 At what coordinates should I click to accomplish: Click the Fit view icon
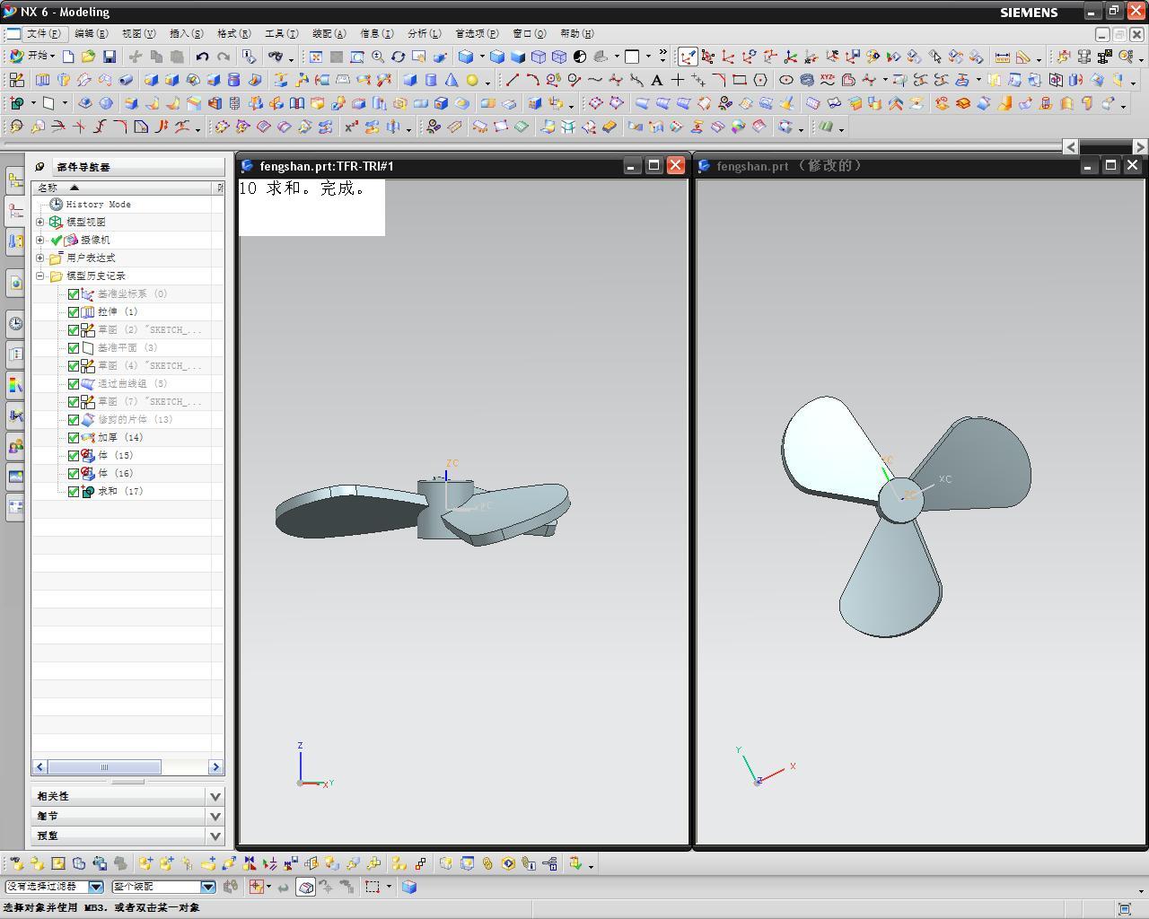point(316,57)
